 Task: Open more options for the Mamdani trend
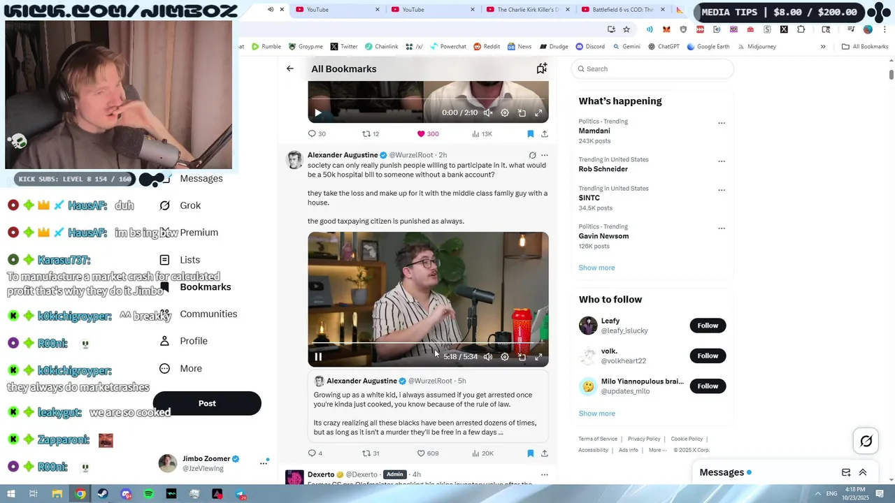[x=722, y=123]
